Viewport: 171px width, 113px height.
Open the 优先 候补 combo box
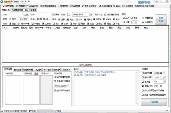click(x=62, y=86)
